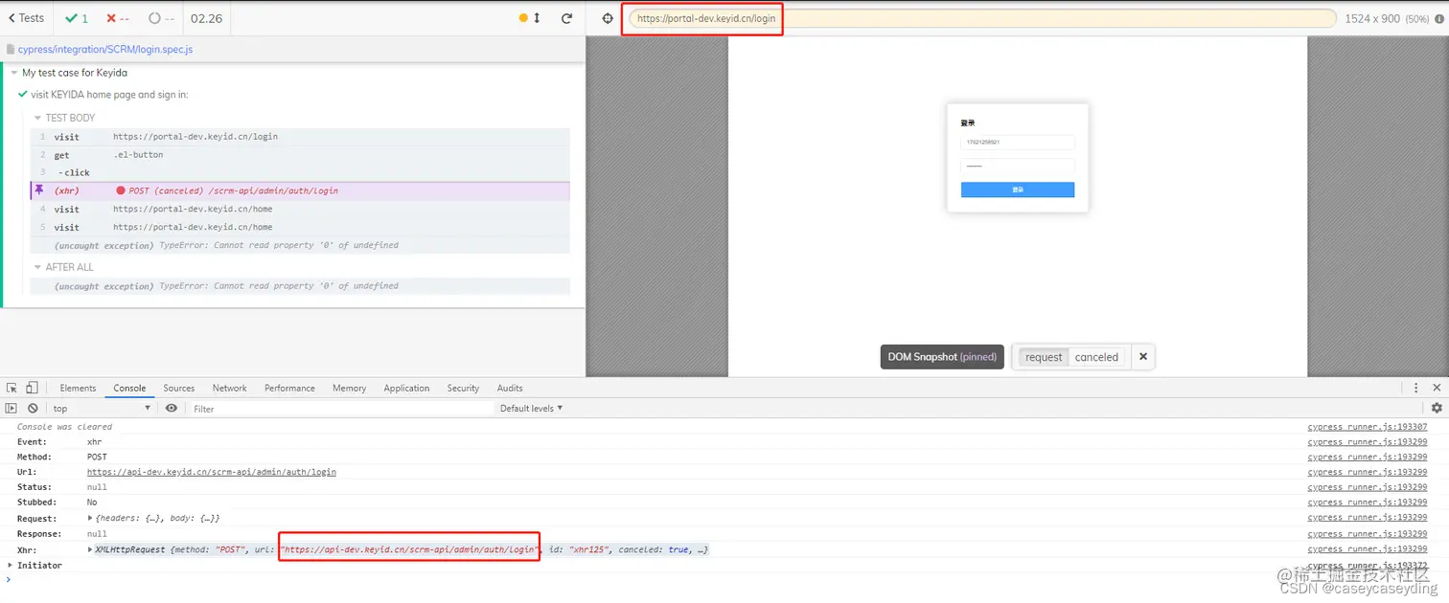Select the visit login command row
Image resolution: width=1449 pixels, height=603 pixels.
click(x=300, y=137)
